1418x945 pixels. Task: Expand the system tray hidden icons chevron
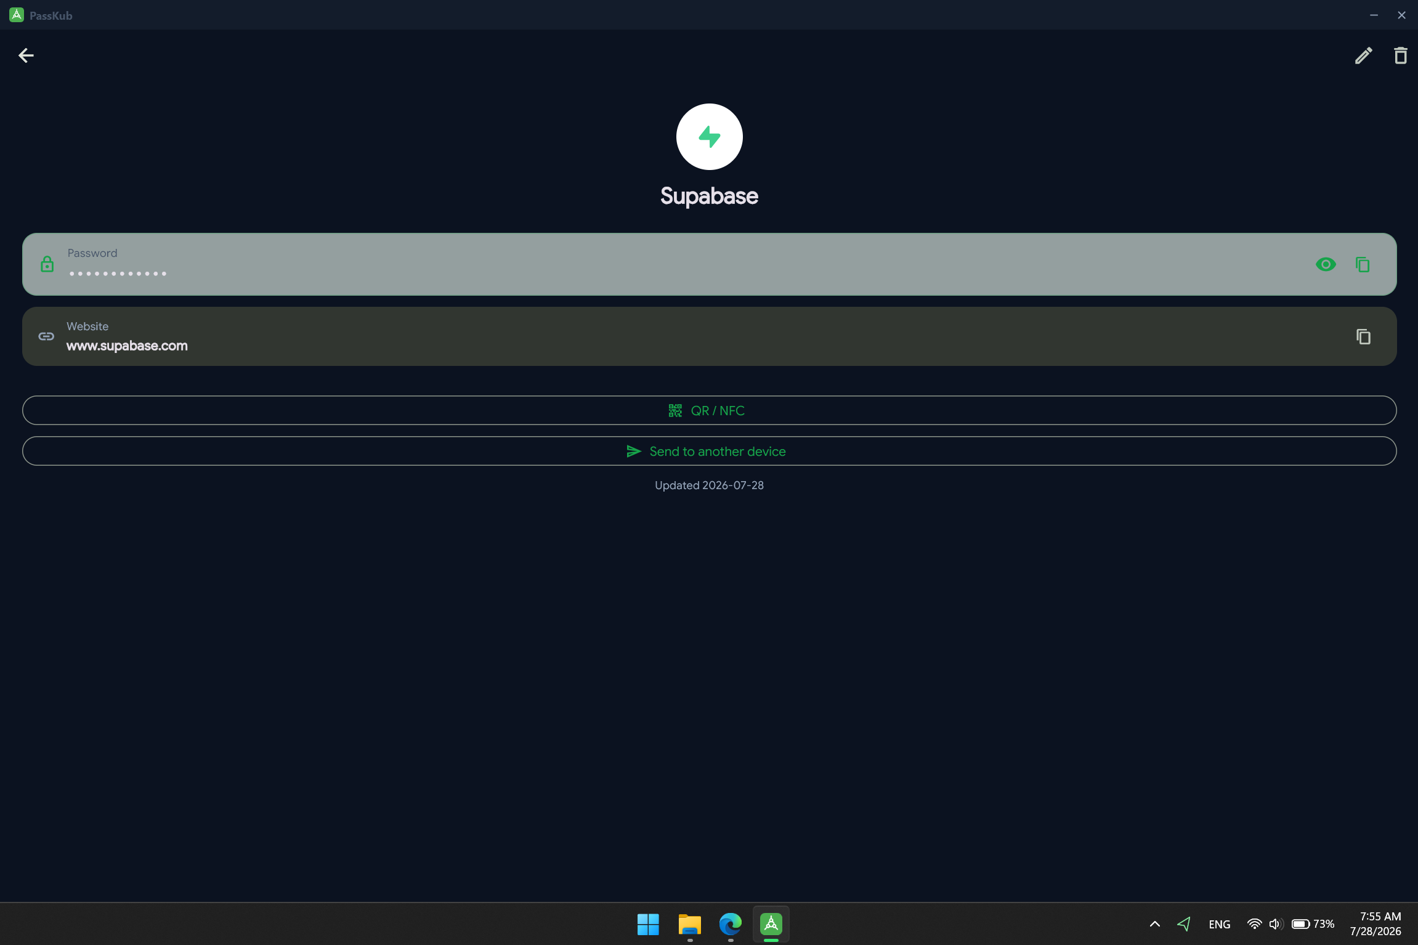(x=1155, y=924)
